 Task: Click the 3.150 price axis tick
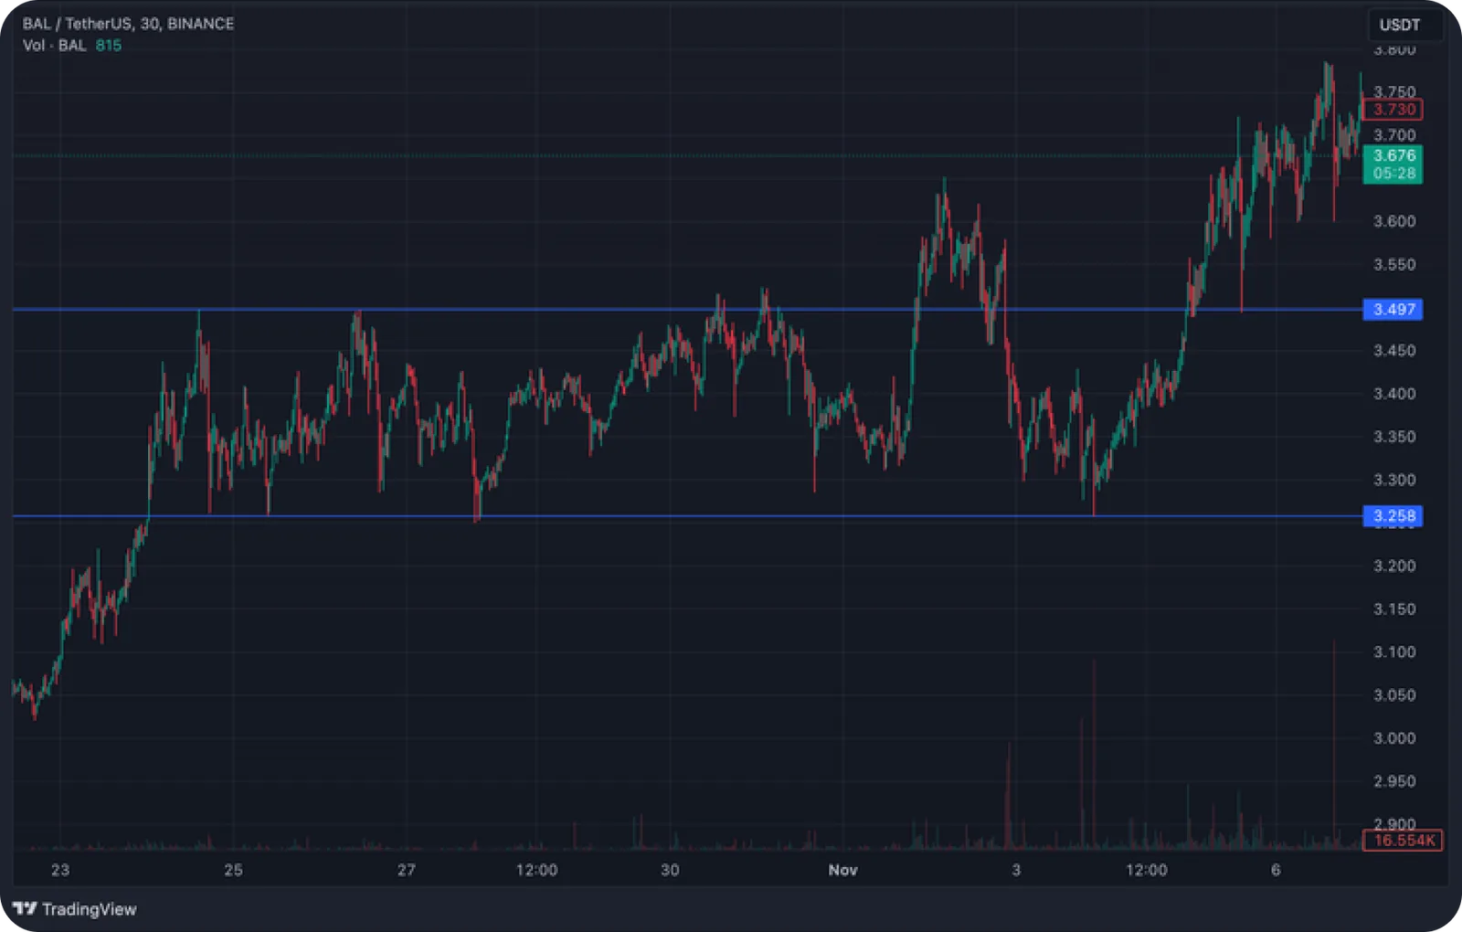pos(1394,609)
